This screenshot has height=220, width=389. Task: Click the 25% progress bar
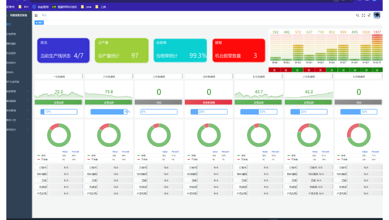[309, 112]
